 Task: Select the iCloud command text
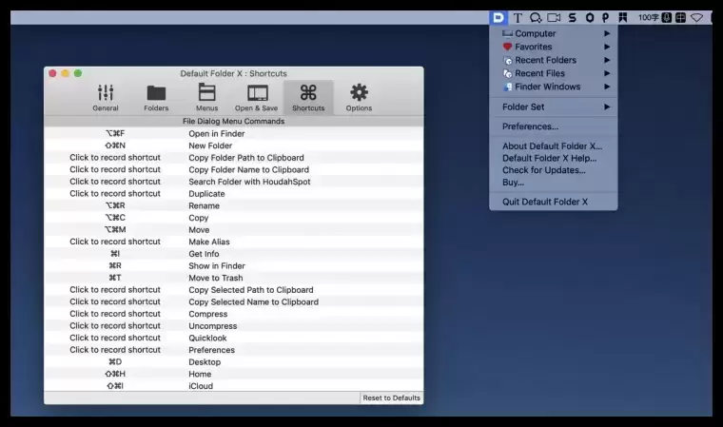click(201, 386)
